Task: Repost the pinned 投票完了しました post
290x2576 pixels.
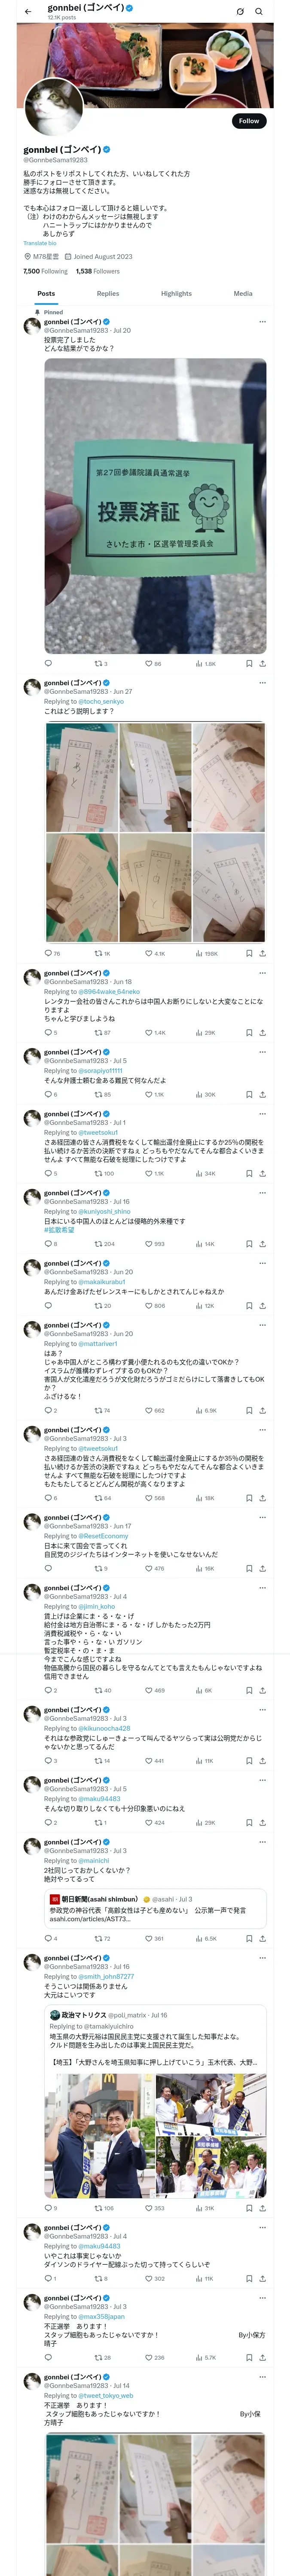Action: [x=98, y=663]
